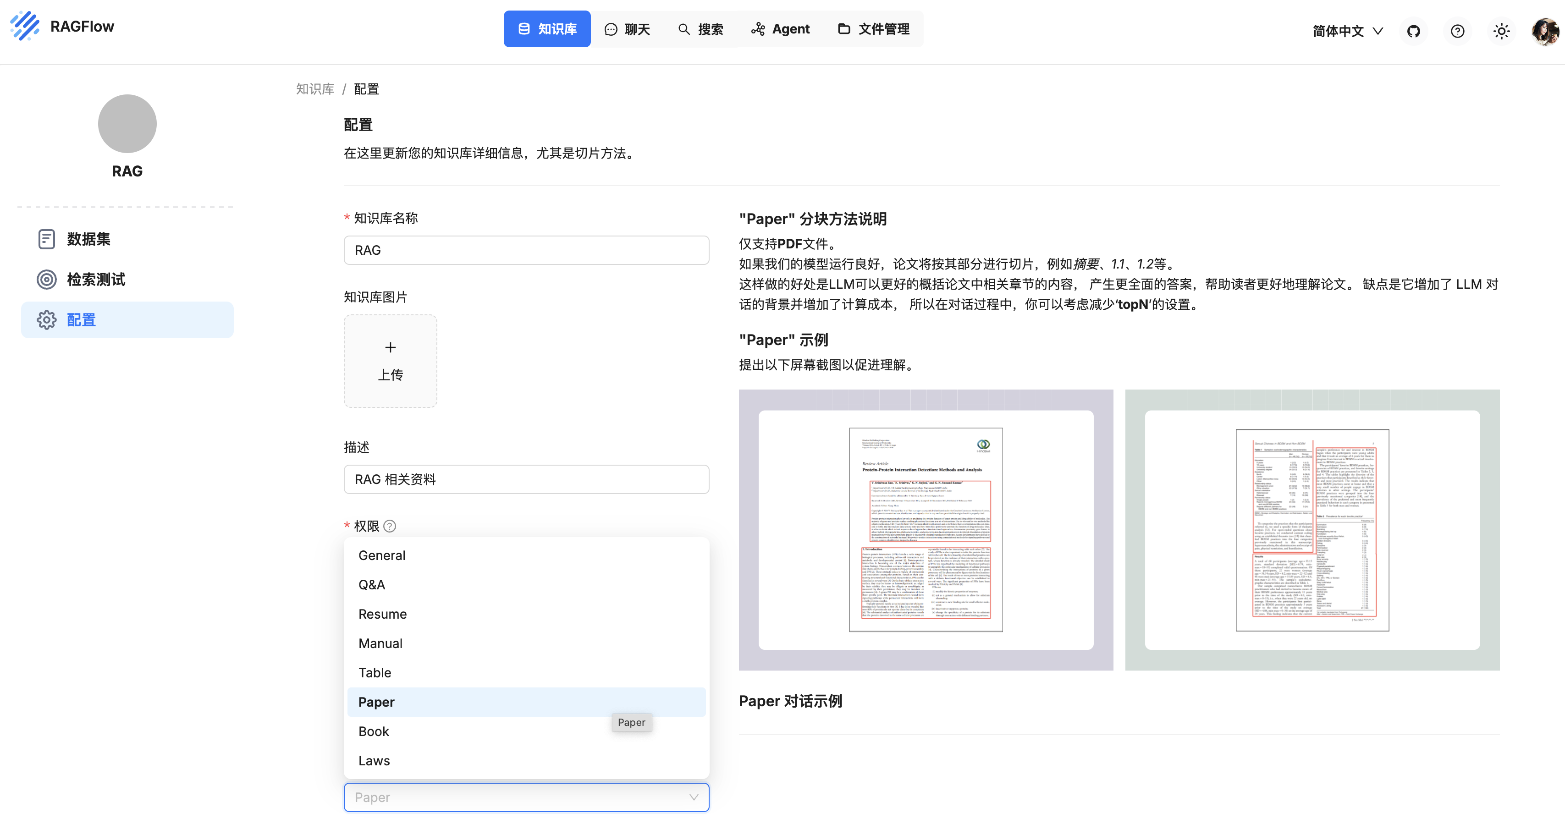Viewport: 1565px width, 824px height.
Task: Collapse the Paper chunk method dropdown
Action: pyautogui.click(x=693, y=797)
